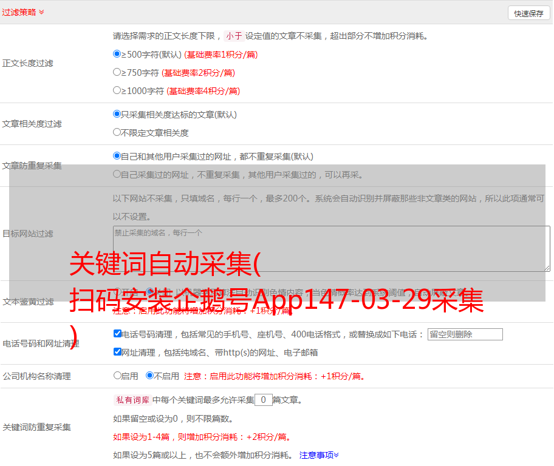Click the red 基础费率4积分/篇 note
The height and width of the screenshot is (466, 554).
(x=203, y=91)
